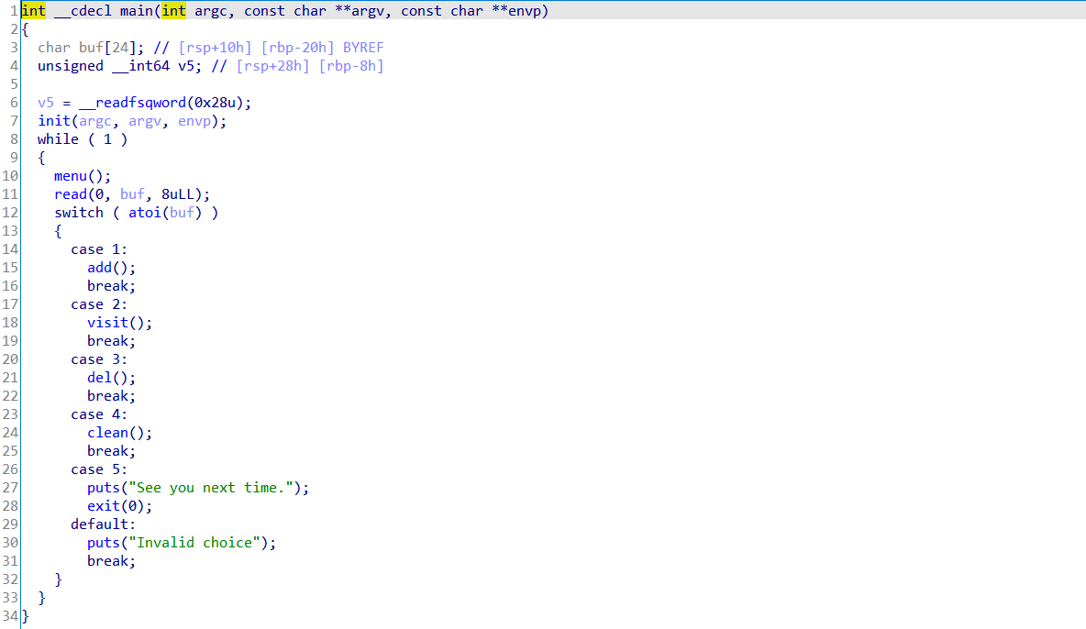The width and height of the screenshot is (1086, 629).
Task: Click the "8uLL" size constant
Action: point(178,194)
